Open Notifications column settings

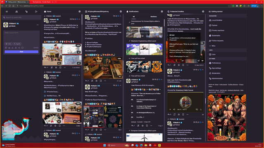click(x=162, y=12)
